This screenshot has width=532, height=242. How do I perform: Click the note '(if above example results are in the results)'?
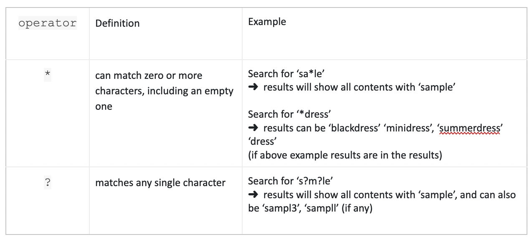(345, 155)
